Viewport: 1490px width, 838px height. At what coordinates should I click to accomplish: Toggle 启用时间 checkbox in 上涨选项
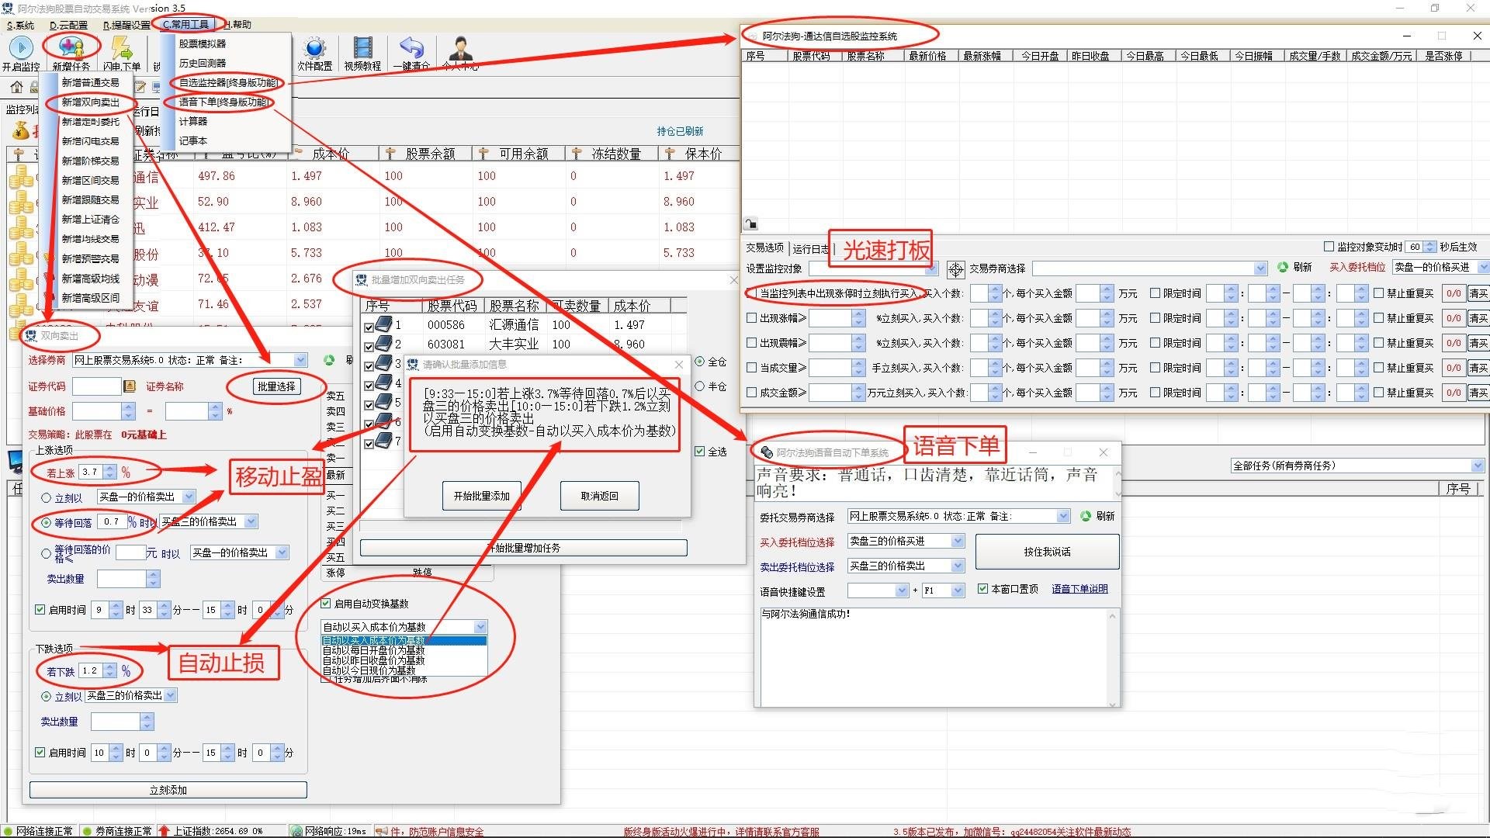pyautogui.click(x=40, y=610)
